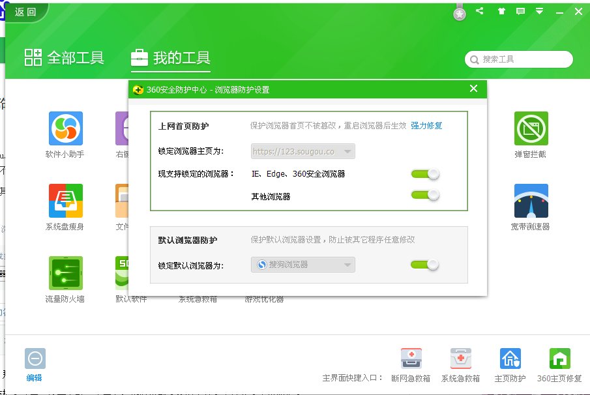Click the 强力修复 link

pyautogui.click(x=426, y=126)
